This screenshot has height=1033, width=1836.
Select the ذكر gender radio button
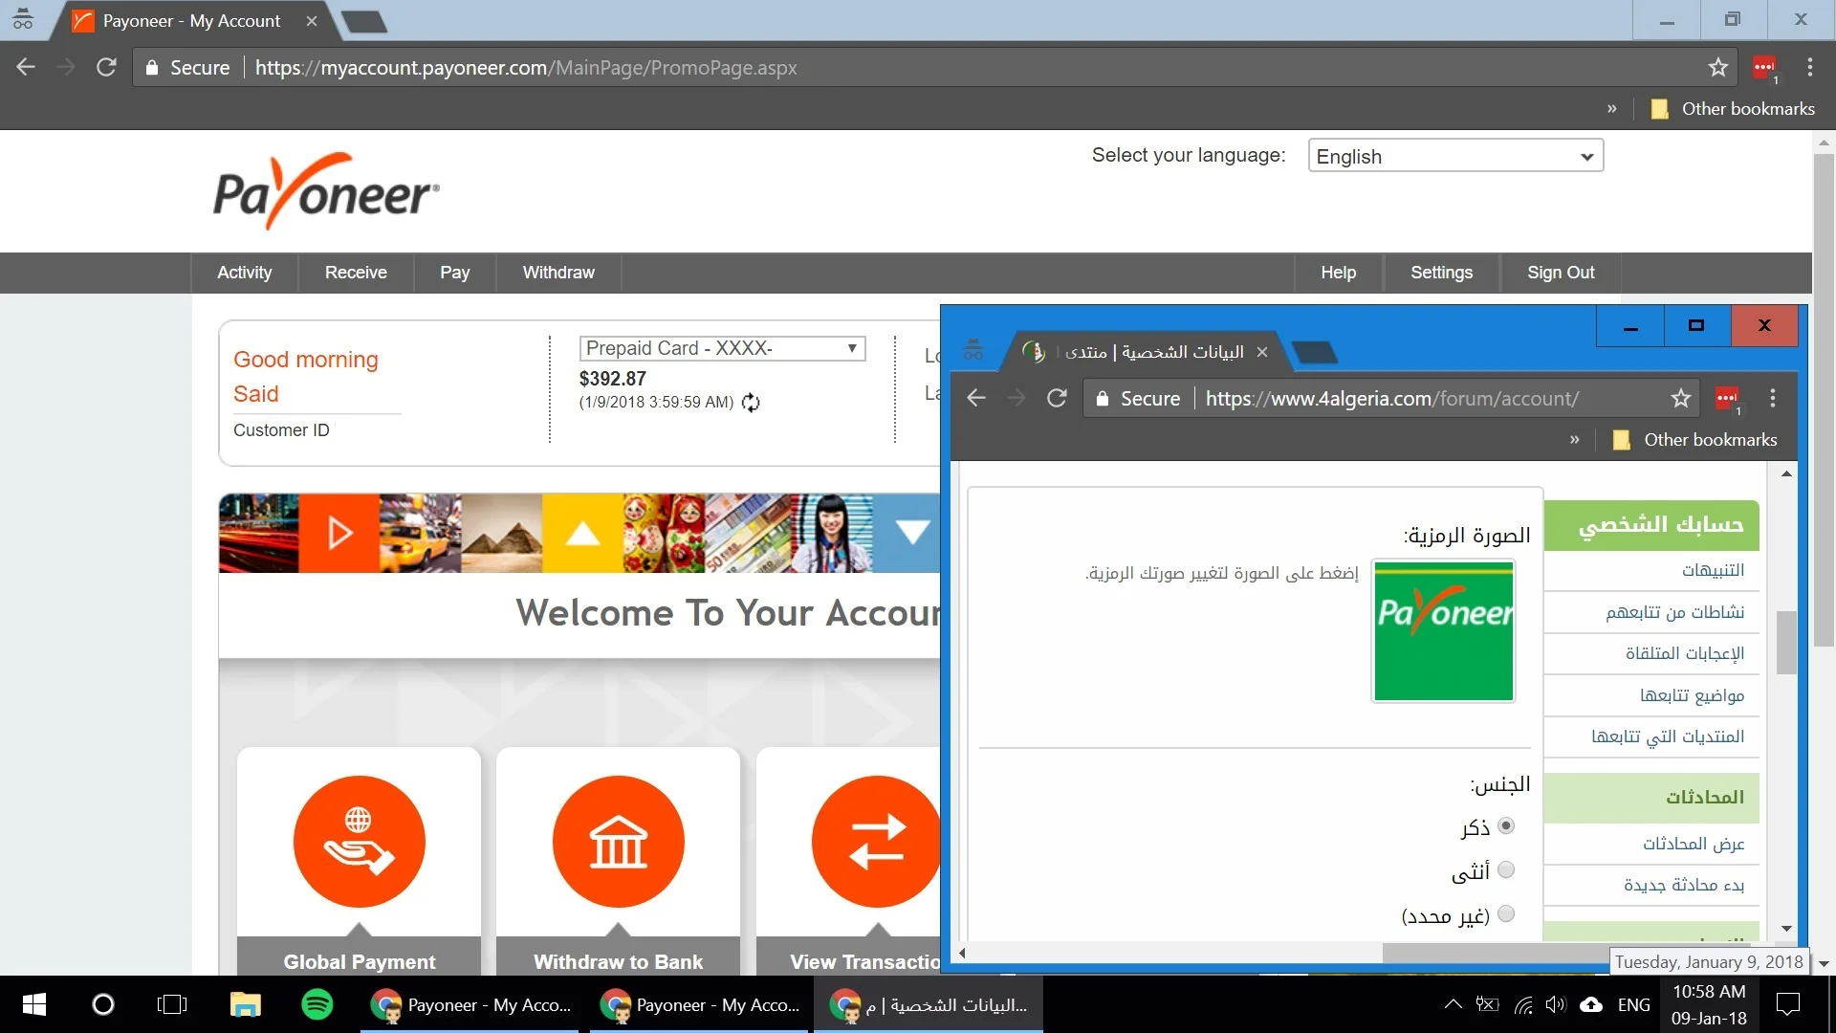click(1506, 825)
